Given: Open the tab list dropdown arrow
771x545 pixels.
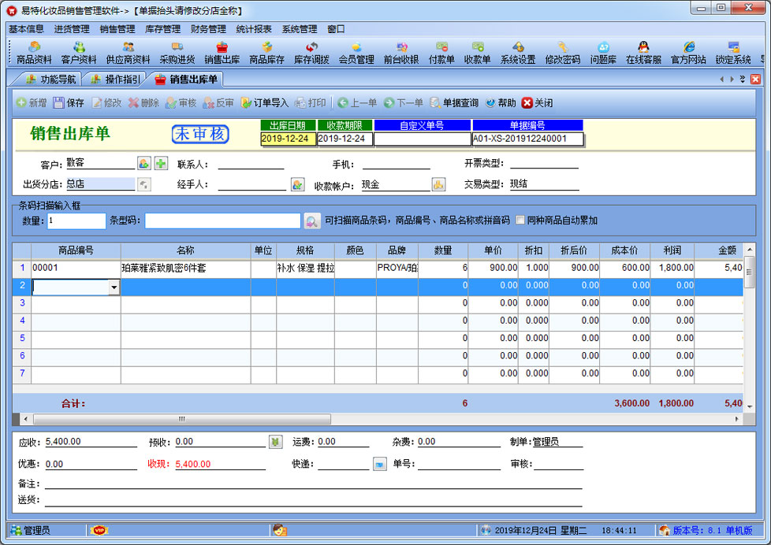Looking at the screenshot, I should (742, 80).
